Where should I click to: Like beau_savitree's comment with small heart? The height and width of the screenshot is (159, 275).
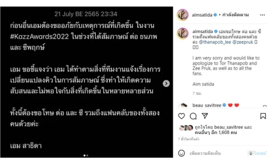click(x=265, y=106)
